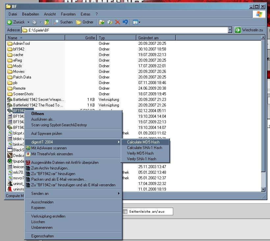This screenshot has width=270, height=241.
Task: Click the pb folder icon
Action: click(10, 83)
